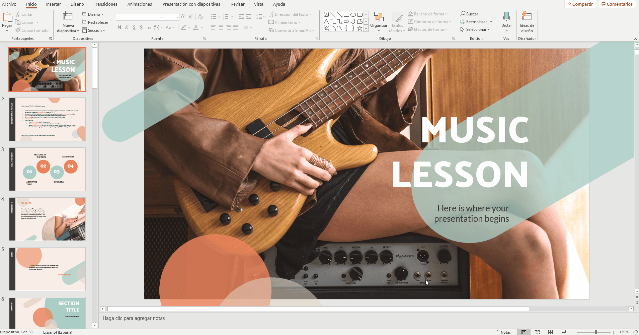639x335 pixels.
Task: Pick the font color A swatch
Action: click(196, 27)
